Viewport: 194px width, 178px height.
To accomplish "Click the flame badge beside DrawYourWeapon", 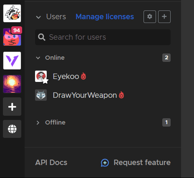I will point(121,95).
